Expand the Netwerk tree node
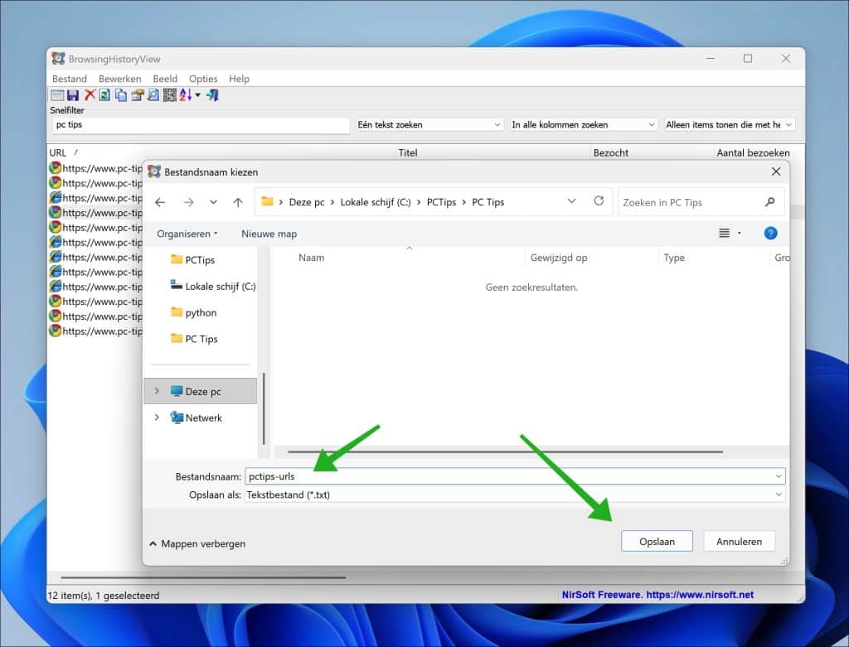Viewport: 849px width, 647px height. pyautogui.click(x=157, y=417)
